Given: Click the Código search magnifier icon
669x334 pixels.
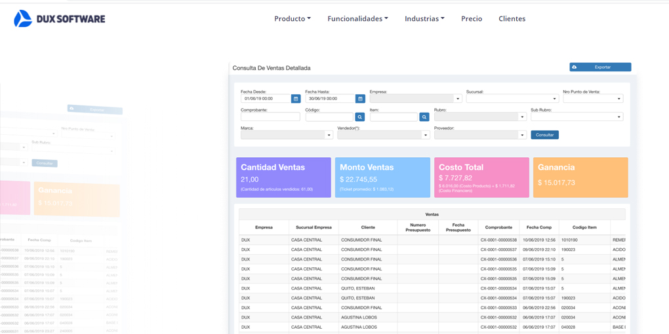Looking at the screenshot, I should [360, 117].
